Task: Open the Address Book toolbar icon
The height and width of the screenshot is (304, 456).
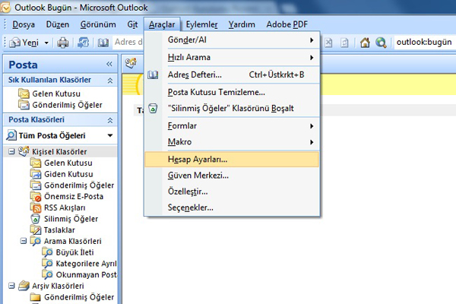Action: click(x=103, y=43)
